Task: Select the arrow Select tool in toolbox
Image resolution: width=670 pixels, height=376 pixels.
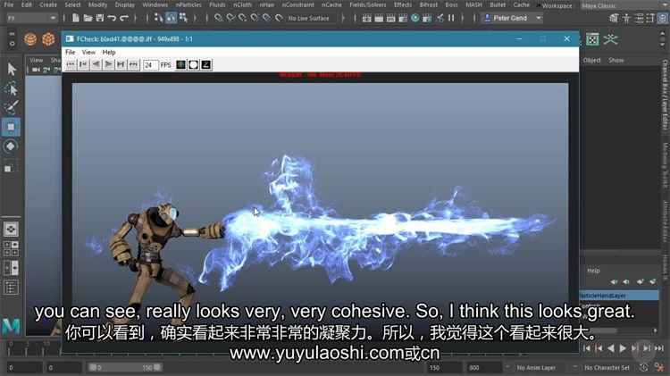Action: pos(12,69)
